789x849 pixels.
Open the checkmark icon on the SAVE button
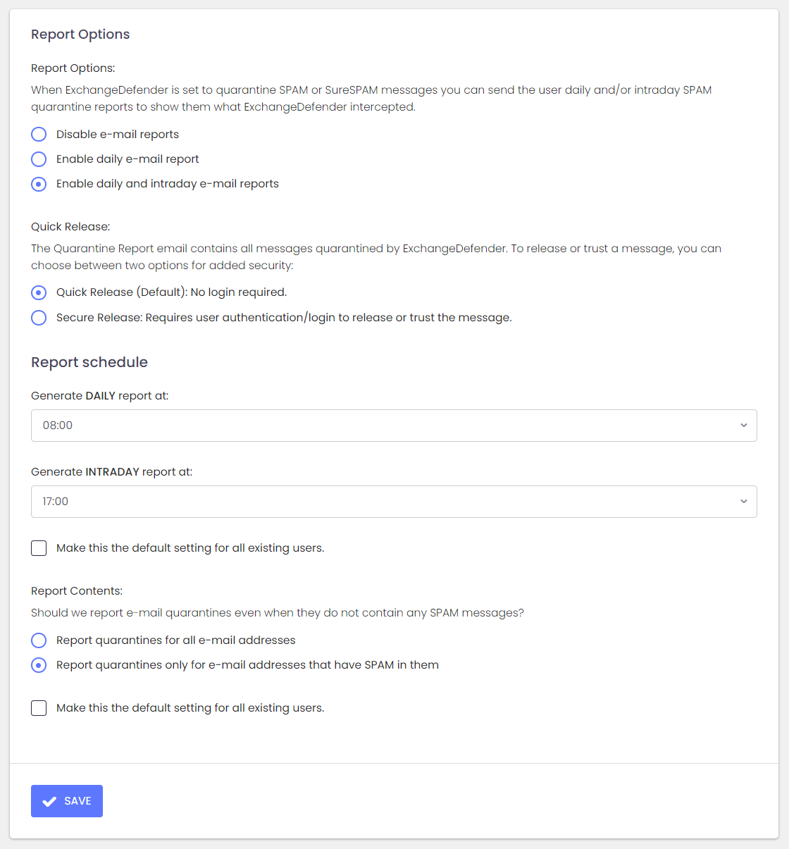[49, 800]
